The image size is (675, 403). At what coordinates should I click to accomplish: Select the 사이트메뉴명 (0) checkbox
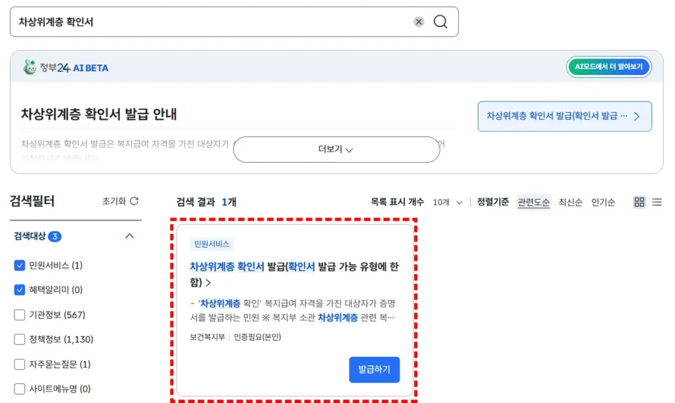point(19,389)
